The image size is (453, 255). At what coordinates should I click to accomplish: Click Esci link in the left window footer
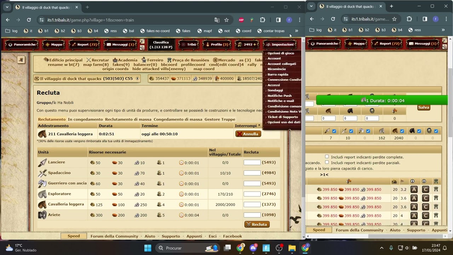click(x=213, y=236)
